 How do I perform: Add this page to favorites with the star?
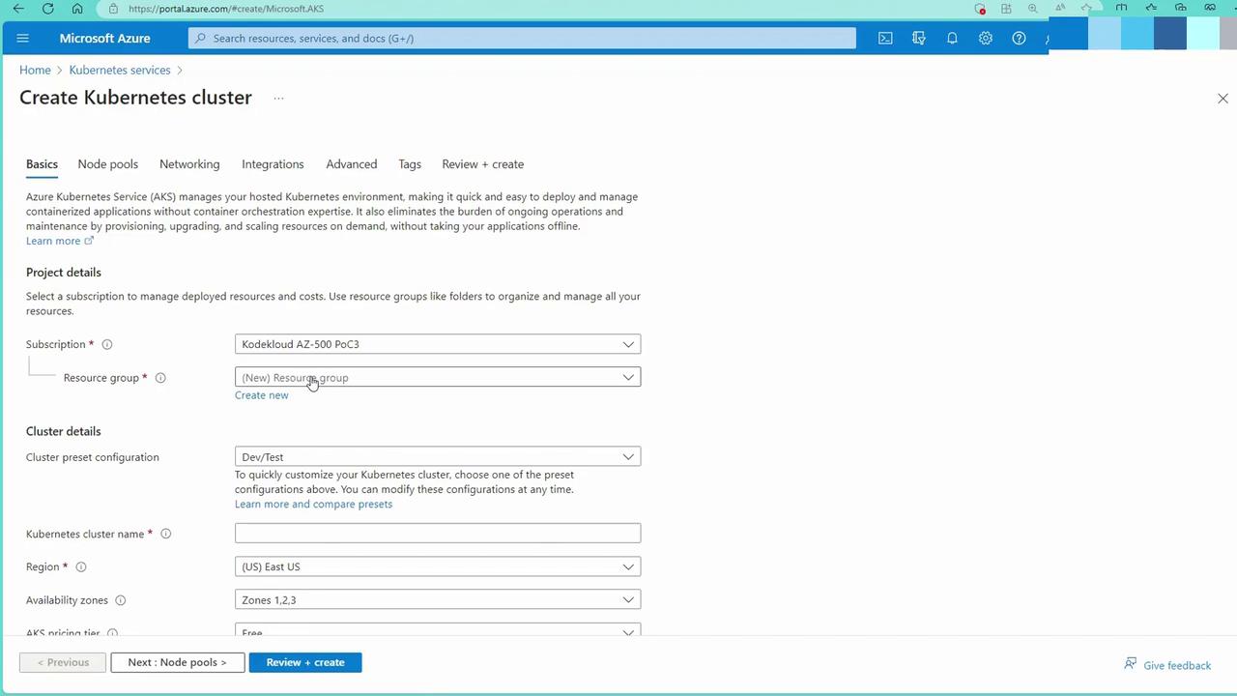pos(1086,9)
